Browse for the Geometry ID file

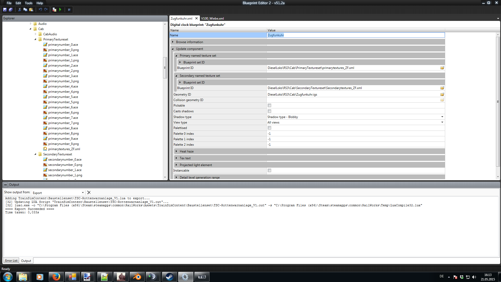442,94
